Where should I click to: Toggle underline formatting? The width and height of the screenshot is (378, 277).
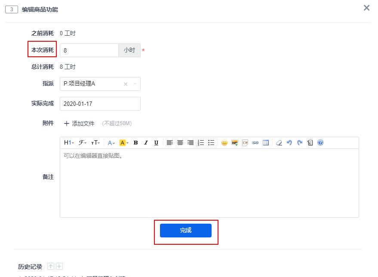pyautogui.click(x=156, y=143)
